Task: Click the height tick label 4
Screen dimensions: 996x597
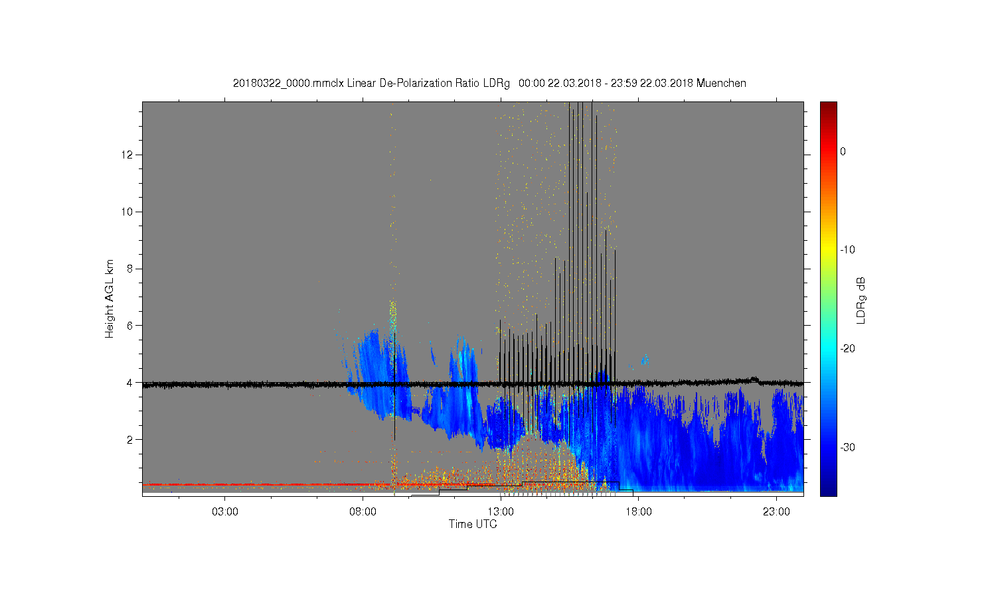Action: click(131, 382)
